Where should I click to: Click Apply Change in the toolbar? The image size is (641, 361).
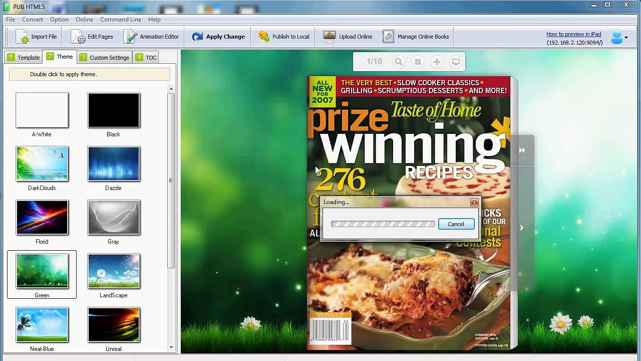[x=218, y=37]
